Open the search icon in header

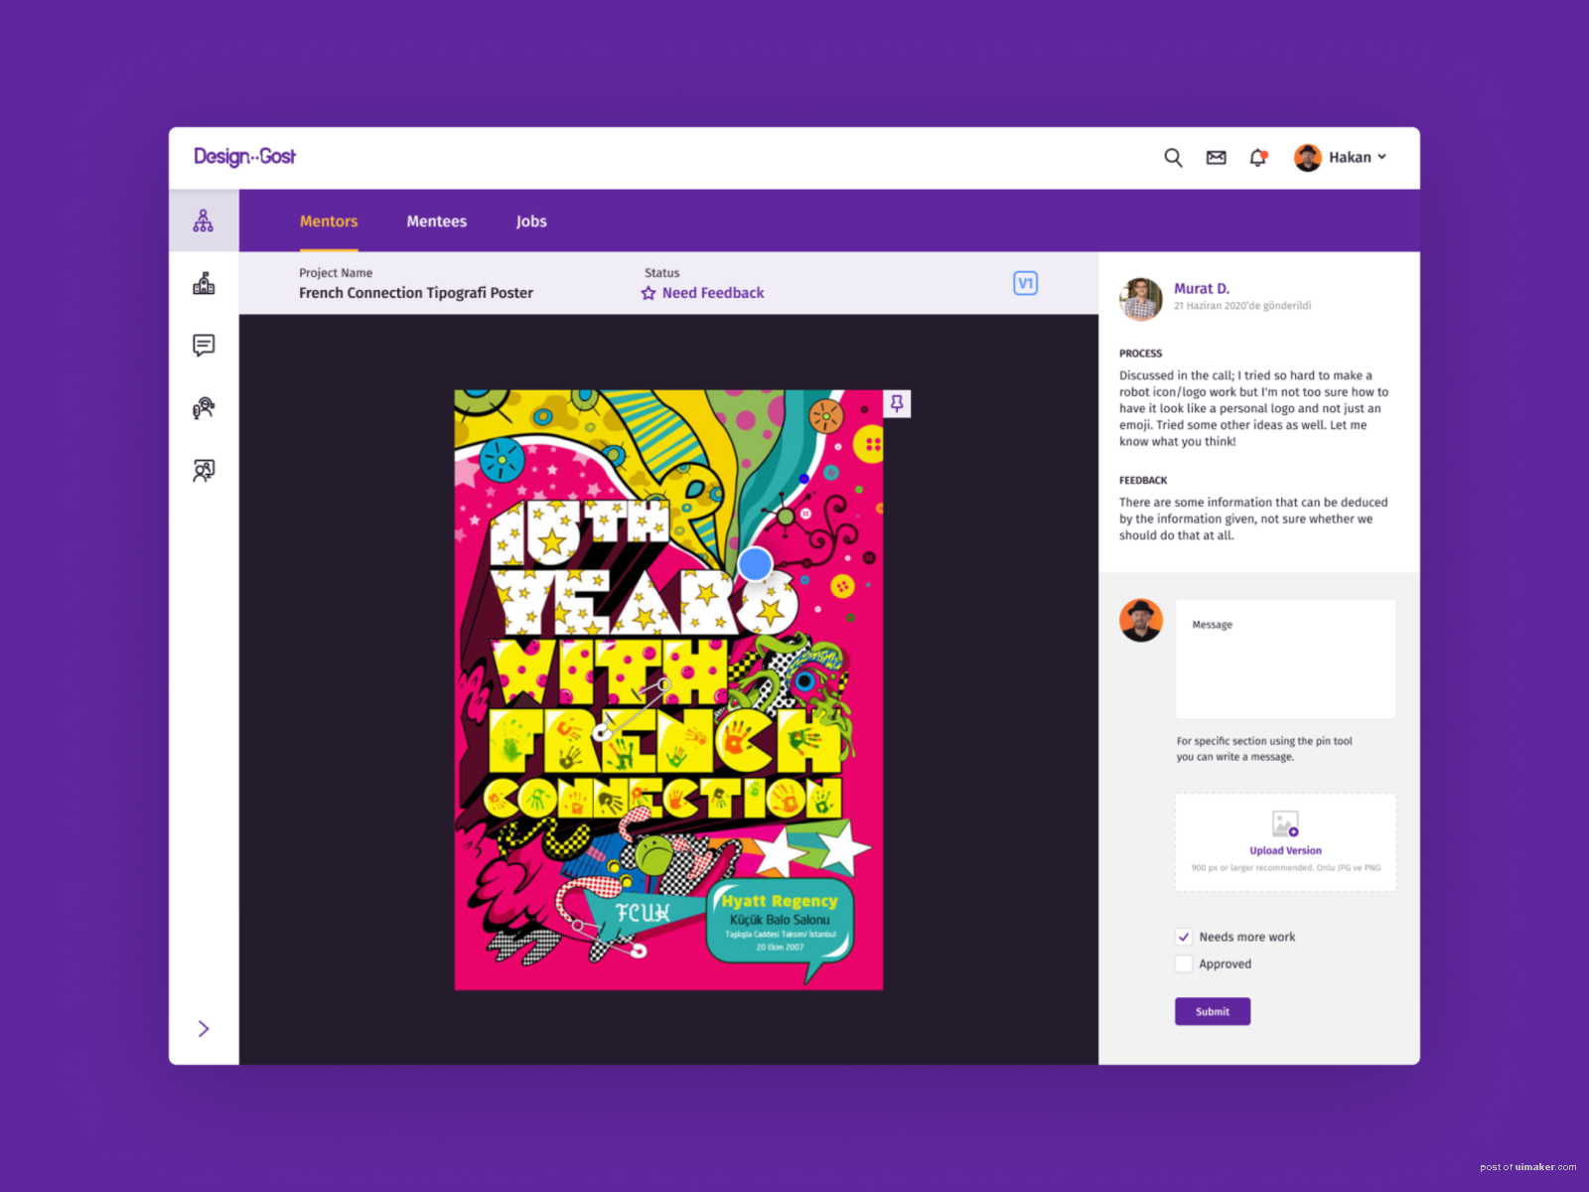1173,158
